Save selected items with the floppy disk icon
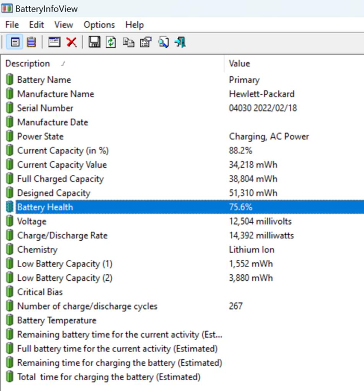The image size is (364, 391). [94, 42]
